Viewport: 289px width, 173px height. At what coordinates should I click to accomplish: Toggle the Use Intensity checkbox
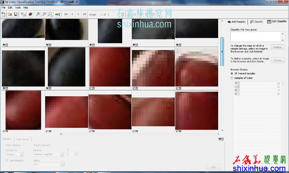pyautogui.click(x=7, y=160)
